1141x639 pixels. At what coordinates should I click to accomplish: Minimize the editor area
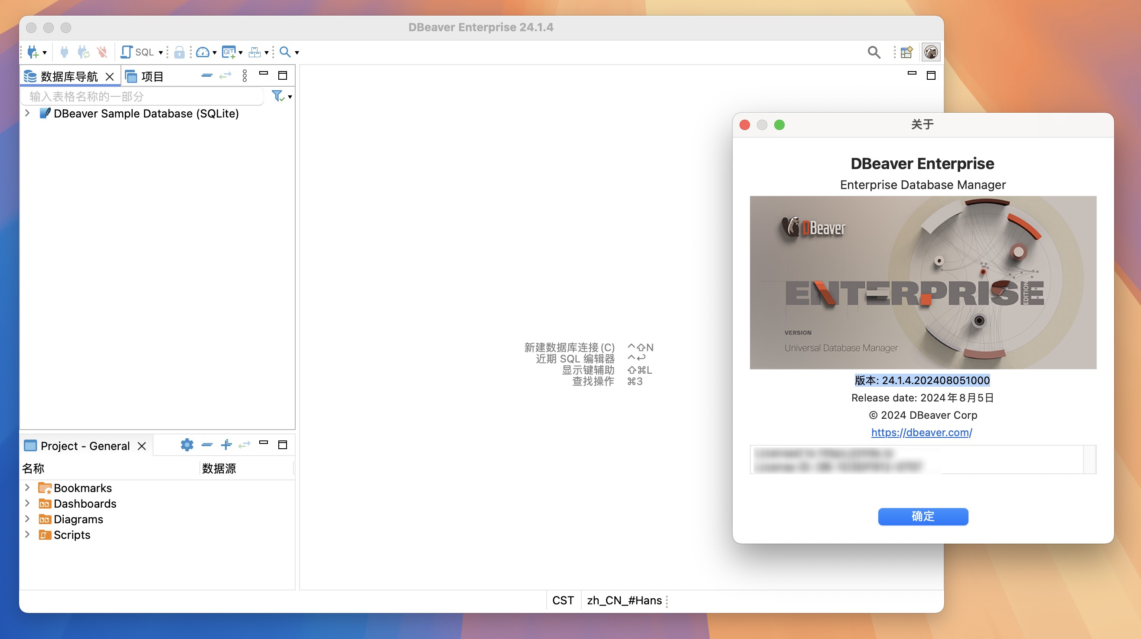coord(912,73)
